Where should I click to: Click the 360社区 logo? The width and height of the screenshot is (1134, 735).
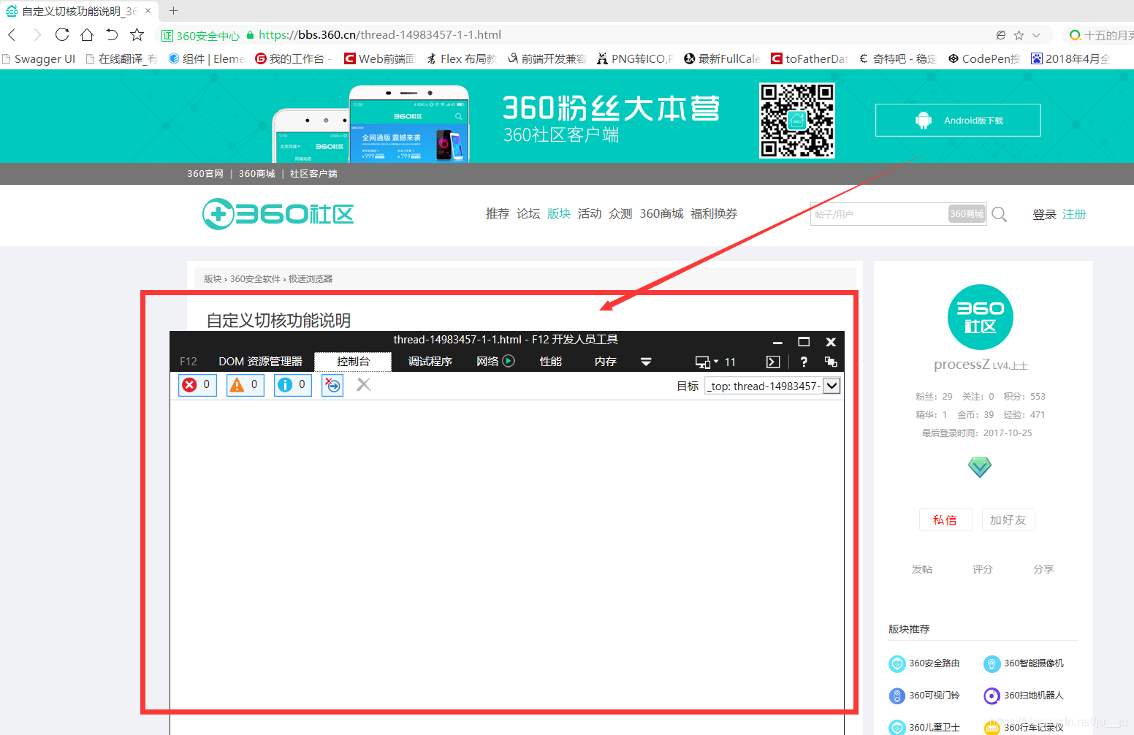[278, 214]
